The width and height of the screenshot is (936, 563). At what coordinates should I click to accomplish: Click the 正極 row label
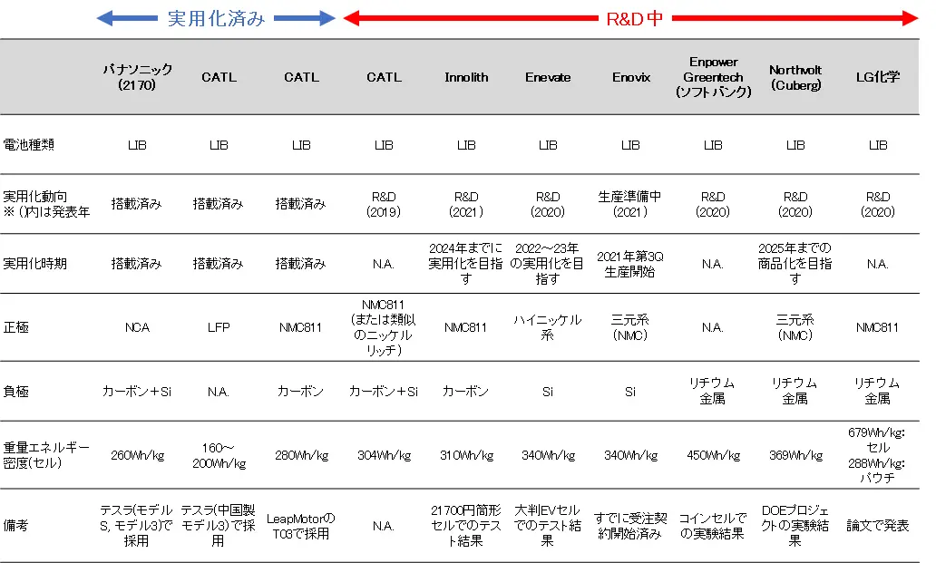click(x=15, y=326)
